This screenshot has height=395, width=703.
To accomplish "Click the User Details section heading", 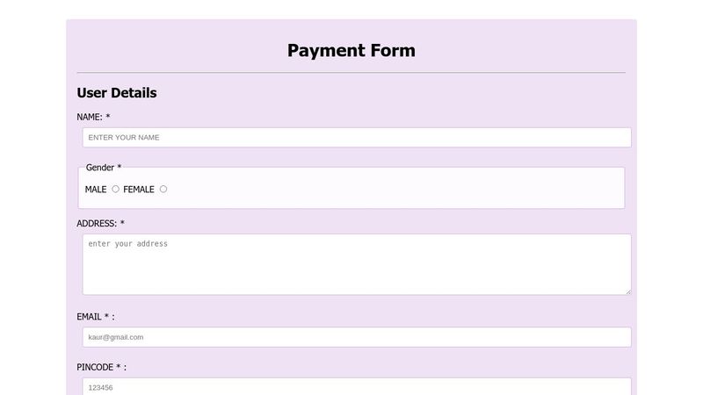I will pyautogui.click(x=117, y=93).
